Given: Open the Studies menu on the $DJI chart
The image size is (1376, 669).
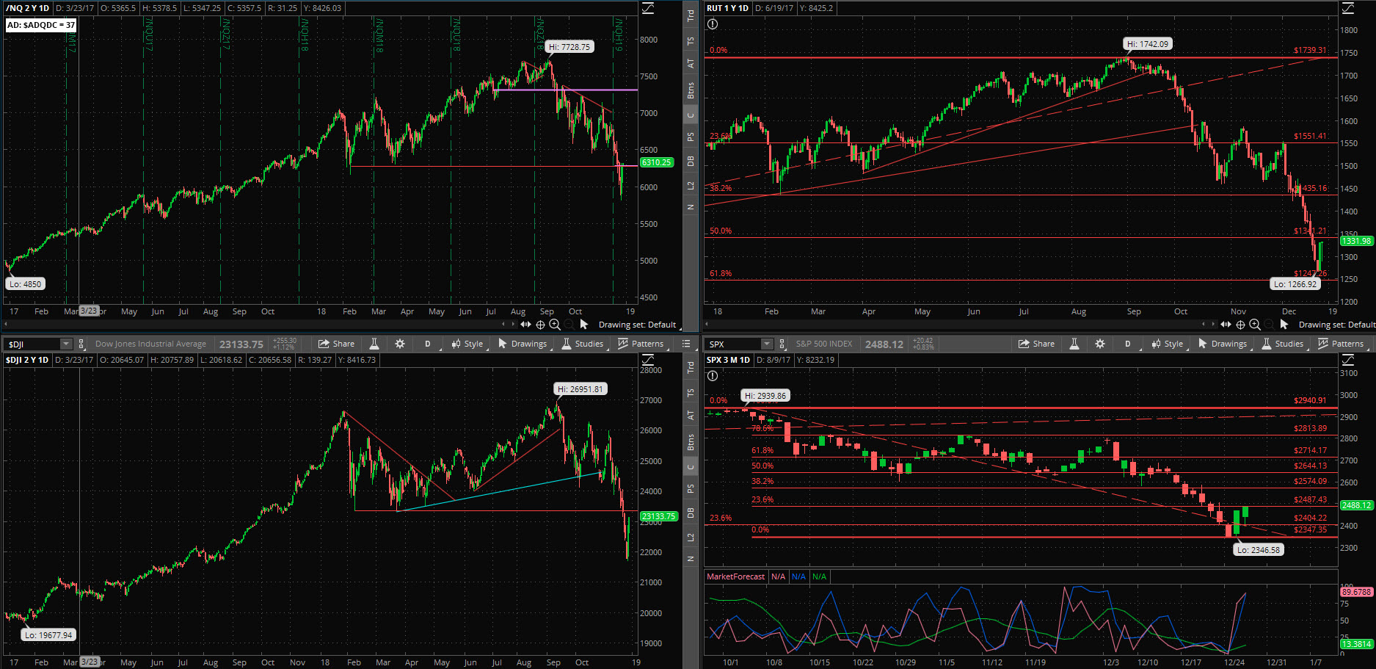Looking at the screenshot, I should click(x=583, y=344).
